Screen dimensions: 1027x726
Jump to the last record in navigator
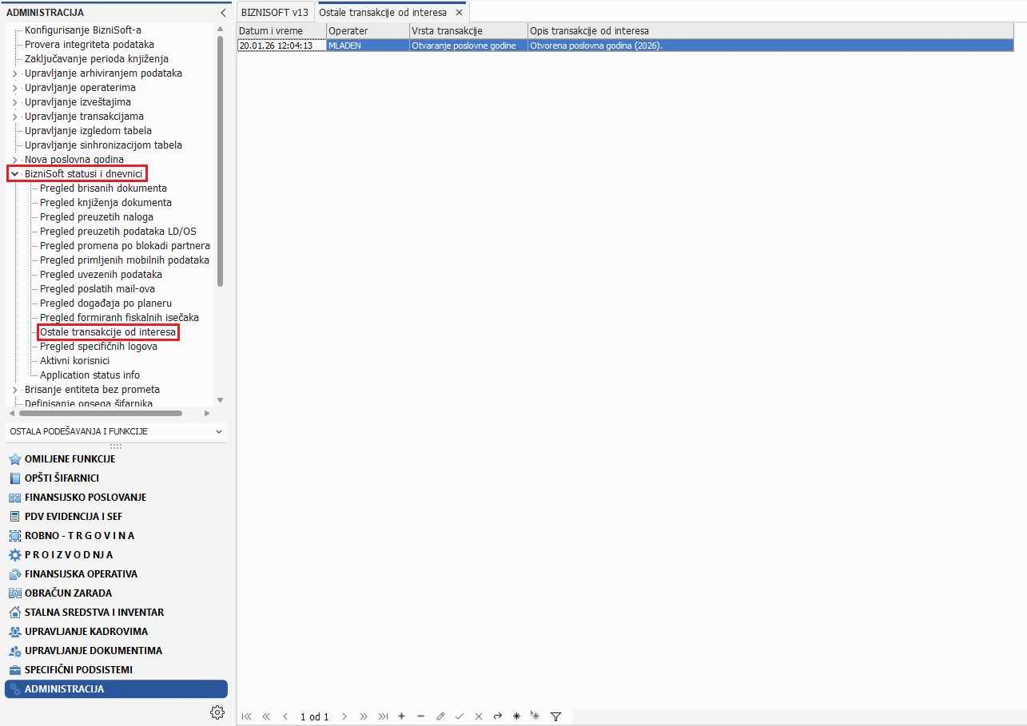coord(383,716)
